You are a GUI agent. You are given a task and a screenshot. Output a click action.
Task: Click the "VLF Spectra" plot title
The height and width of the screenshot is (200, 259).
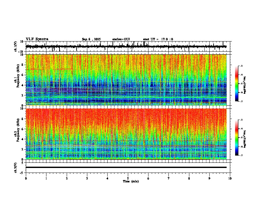click(x=37, y=39)
